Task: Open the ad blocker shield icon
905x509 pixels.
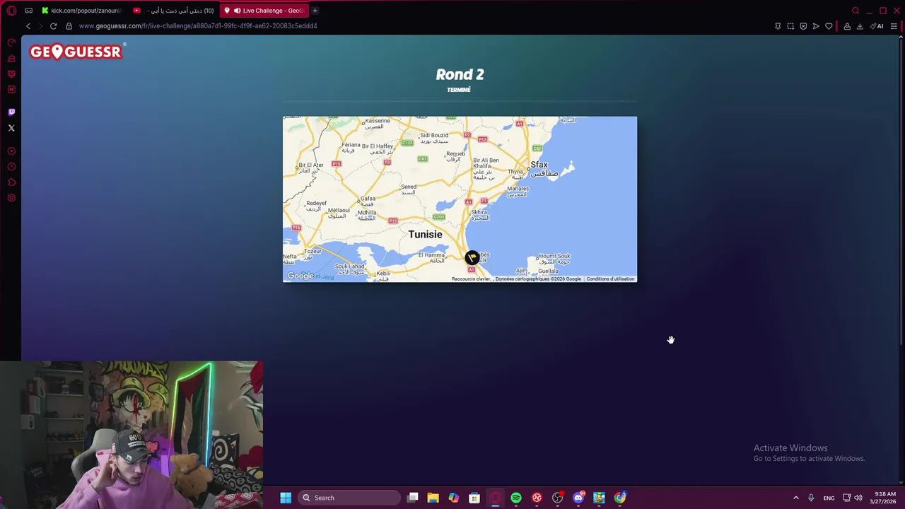Action: click(803, 26)
